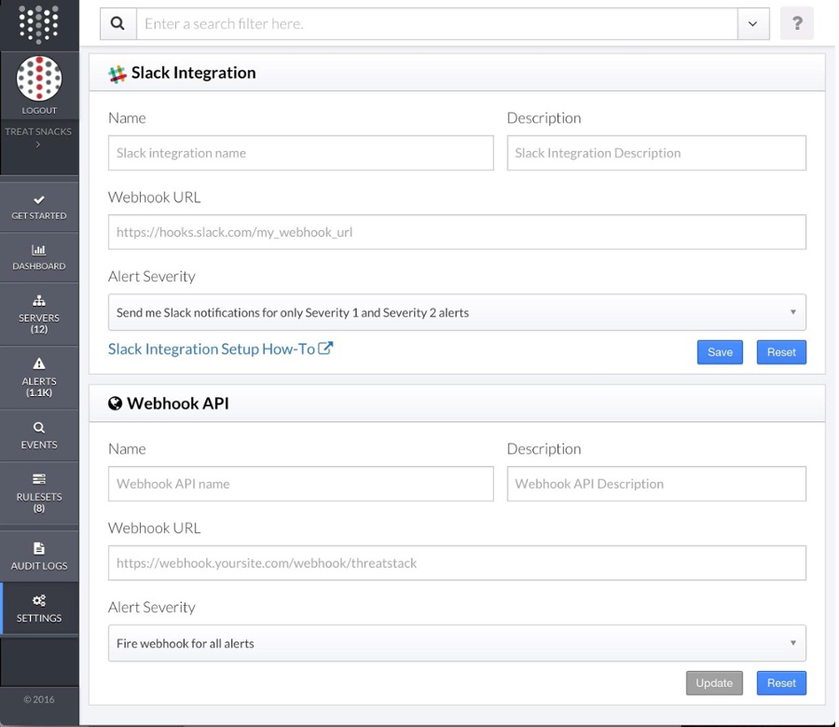Reset the Webhook API form
This screenshot has width=839, height=727.
pyautogui.click(x=781, y=683)
